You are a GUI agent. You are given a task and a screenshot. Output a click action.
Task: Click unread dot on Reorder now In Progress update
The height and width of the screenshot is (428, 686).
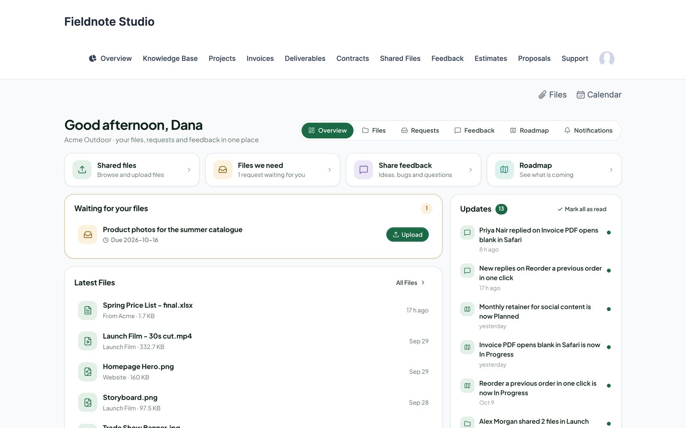609,386
